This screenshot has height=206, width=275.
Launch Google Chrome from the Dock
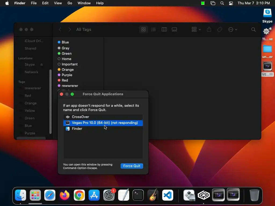click(79, 195)
